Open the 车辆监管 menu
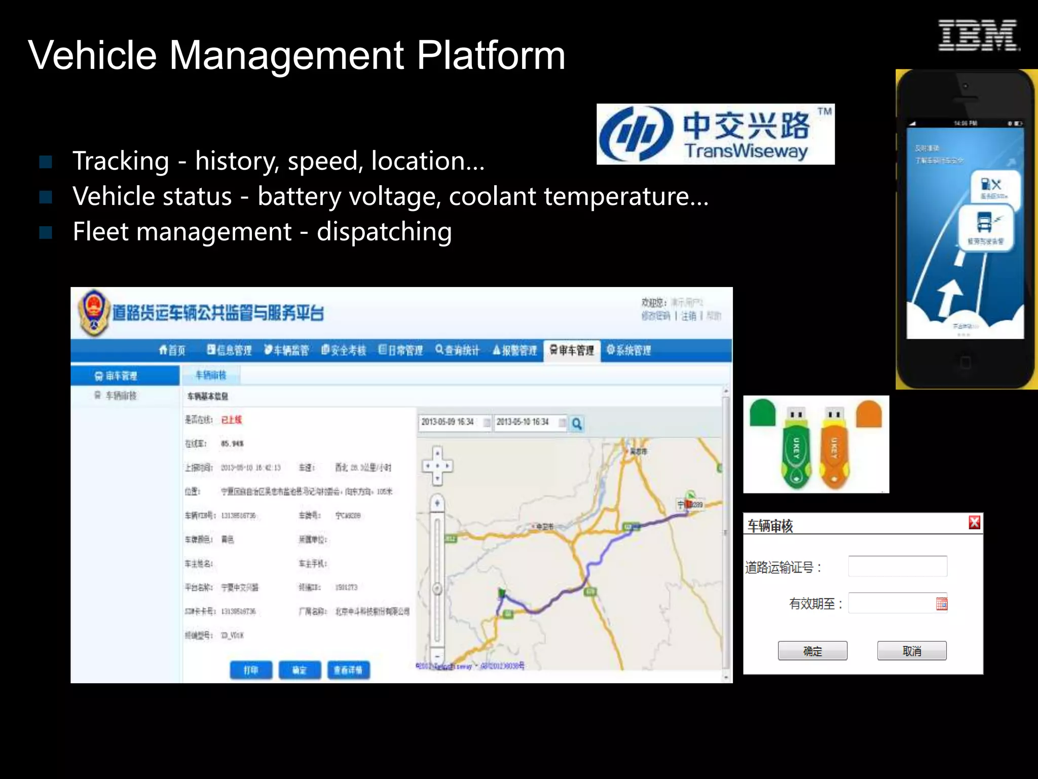The height and width of the screenshot is (779, 1038). point(286,350)
